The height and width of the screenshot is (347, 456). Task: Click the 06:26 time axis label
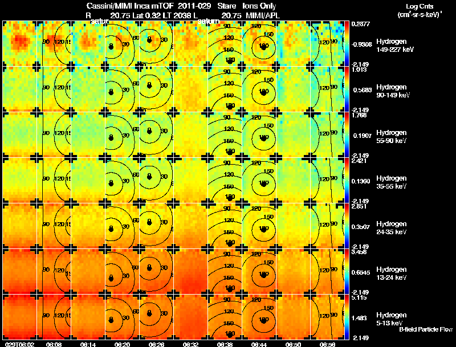point(156,345)
